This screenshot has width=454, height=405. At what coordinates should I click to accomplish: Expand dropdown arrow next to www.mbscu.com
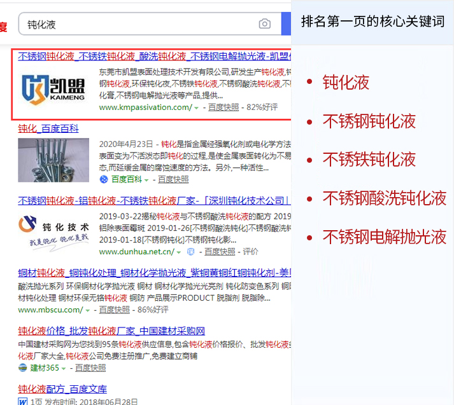(x=87, y=310)
